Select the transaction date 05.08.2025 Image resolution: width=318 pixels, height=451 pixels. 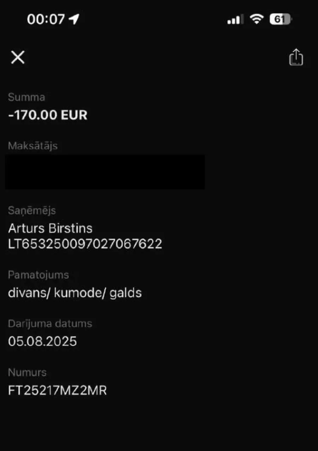click(42, 341)
